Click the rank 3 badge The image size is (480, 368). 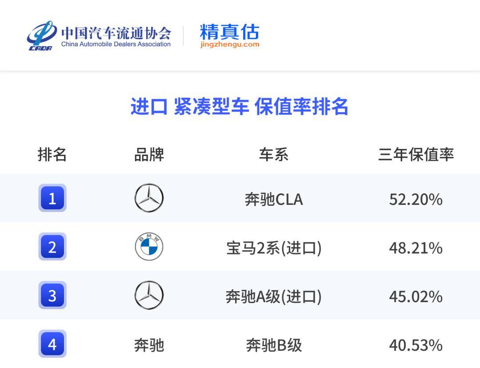point(52,296)
